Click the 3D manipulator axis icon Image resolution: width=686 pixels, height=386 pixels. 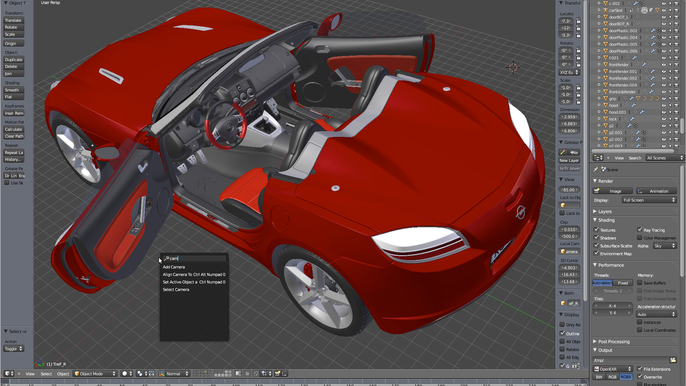tap(161, 373)
